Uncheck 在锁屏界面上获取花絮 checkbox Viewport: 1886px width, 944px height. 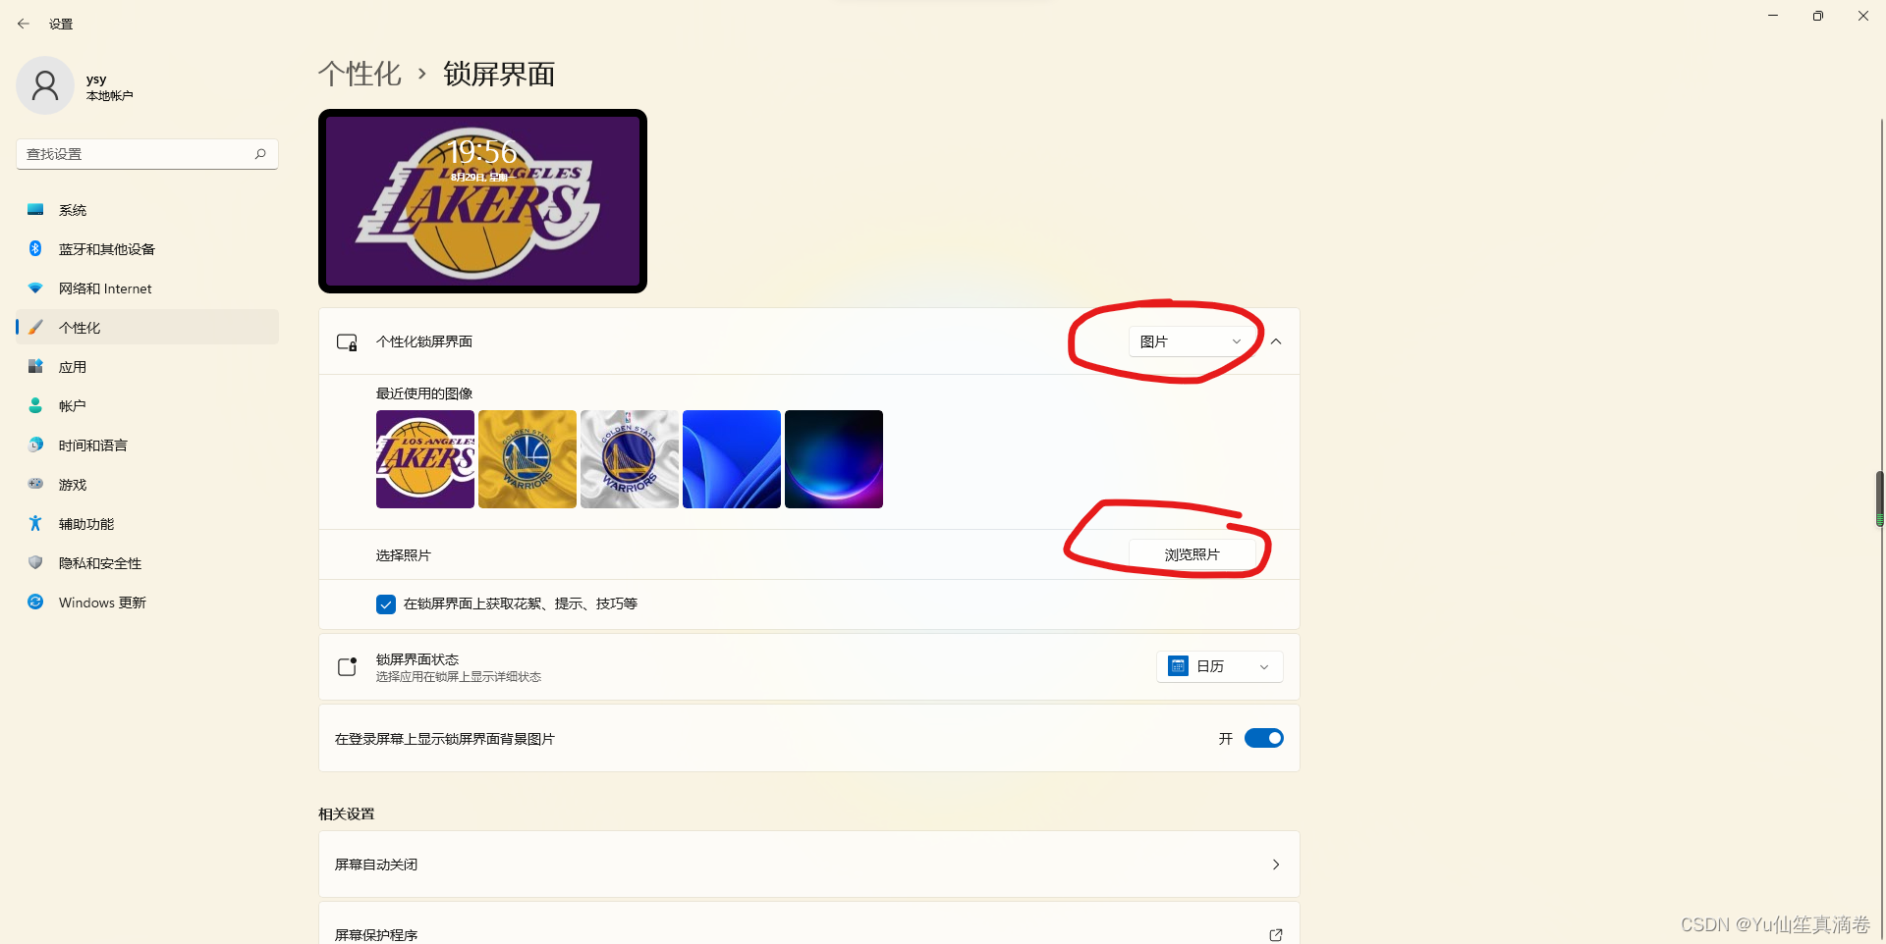(386, 604)
